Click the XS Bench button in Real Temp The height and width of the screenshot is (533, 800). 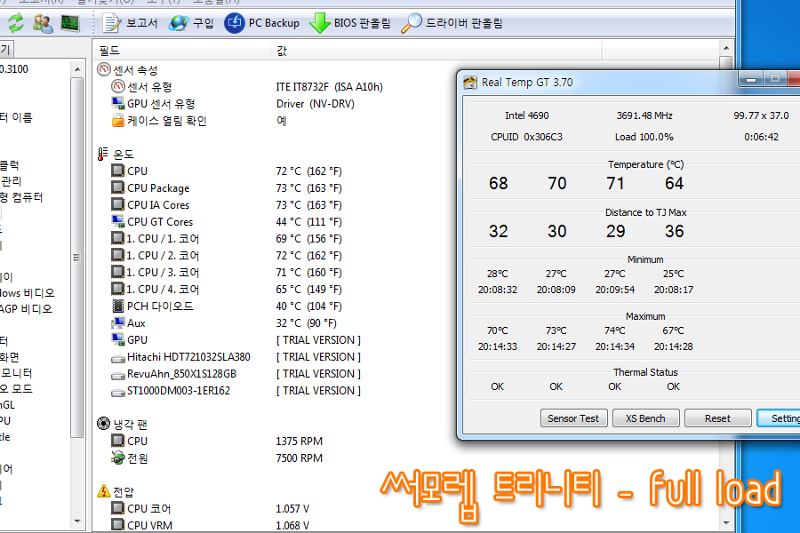pyautogui.click(x=645, y=418)
